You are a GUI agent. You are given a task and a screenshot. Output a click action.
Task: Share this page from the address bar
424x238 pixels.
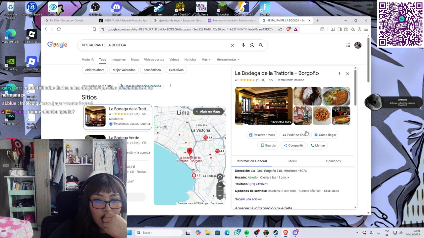[x=280, y=29]
